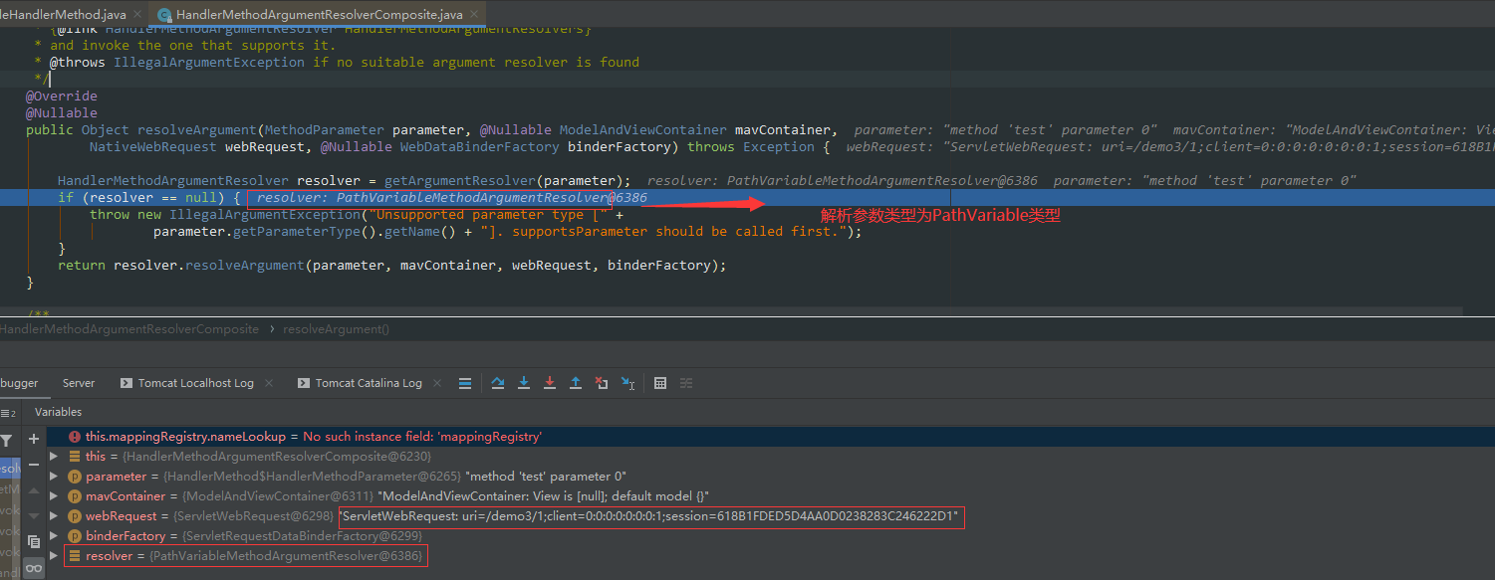
Task: Click the Show Execution Point icon
Action: pos(465,383)
